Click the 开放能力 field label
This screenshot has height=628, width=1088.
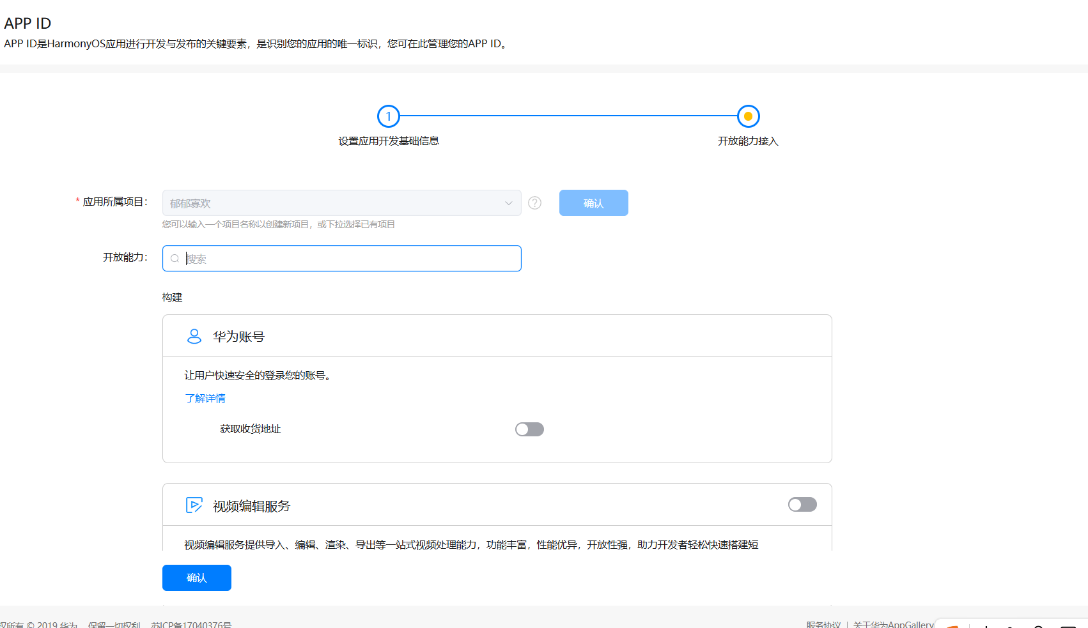click(x=125, y=257)
